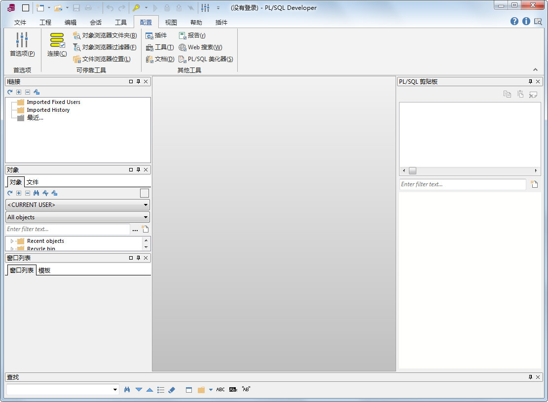Switch to 模板 tab in 窗口列表 panel
Screen dimensions: 548x402
click(44, 270)
